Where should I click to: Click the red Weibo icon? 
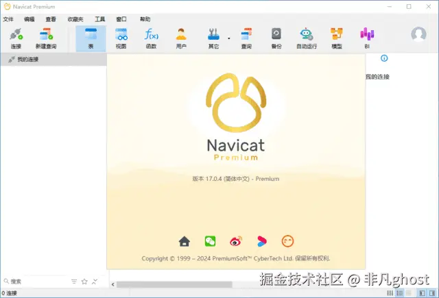pos(236,241)
